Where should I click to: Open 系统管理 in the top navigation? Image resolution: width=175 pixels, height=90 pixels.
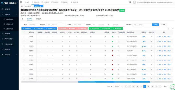[x=74, y=2]
